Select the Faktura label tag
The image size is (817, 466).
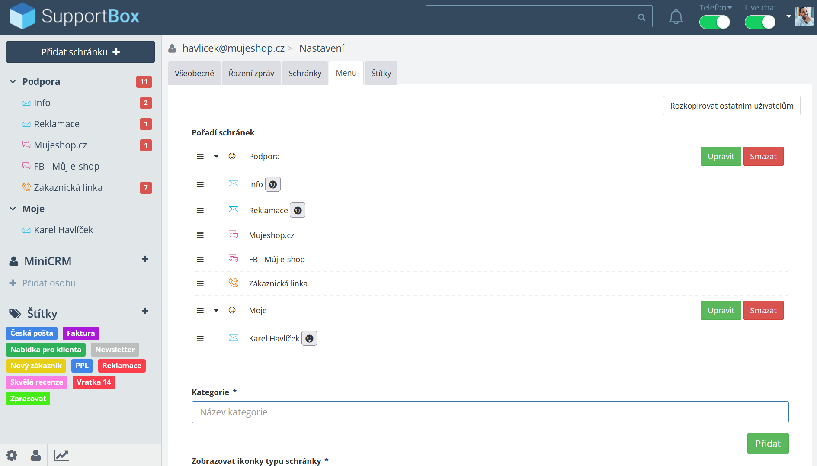(x=81, y=333)
